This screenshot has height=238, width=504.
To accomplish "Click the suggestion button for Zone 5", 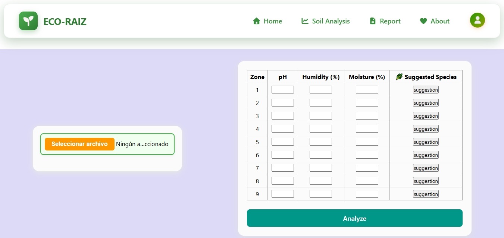I will [426, 142].
